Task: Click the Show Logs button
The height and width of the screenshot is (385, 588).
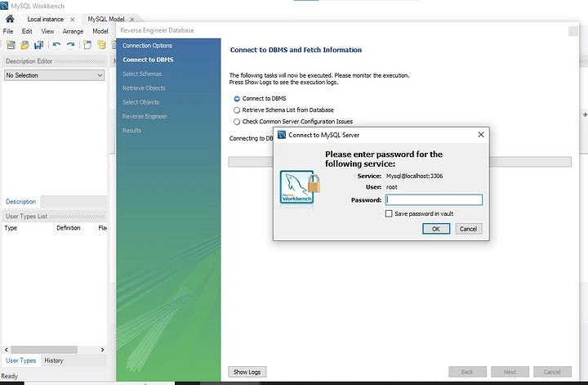Action: [x=247, y=372]
